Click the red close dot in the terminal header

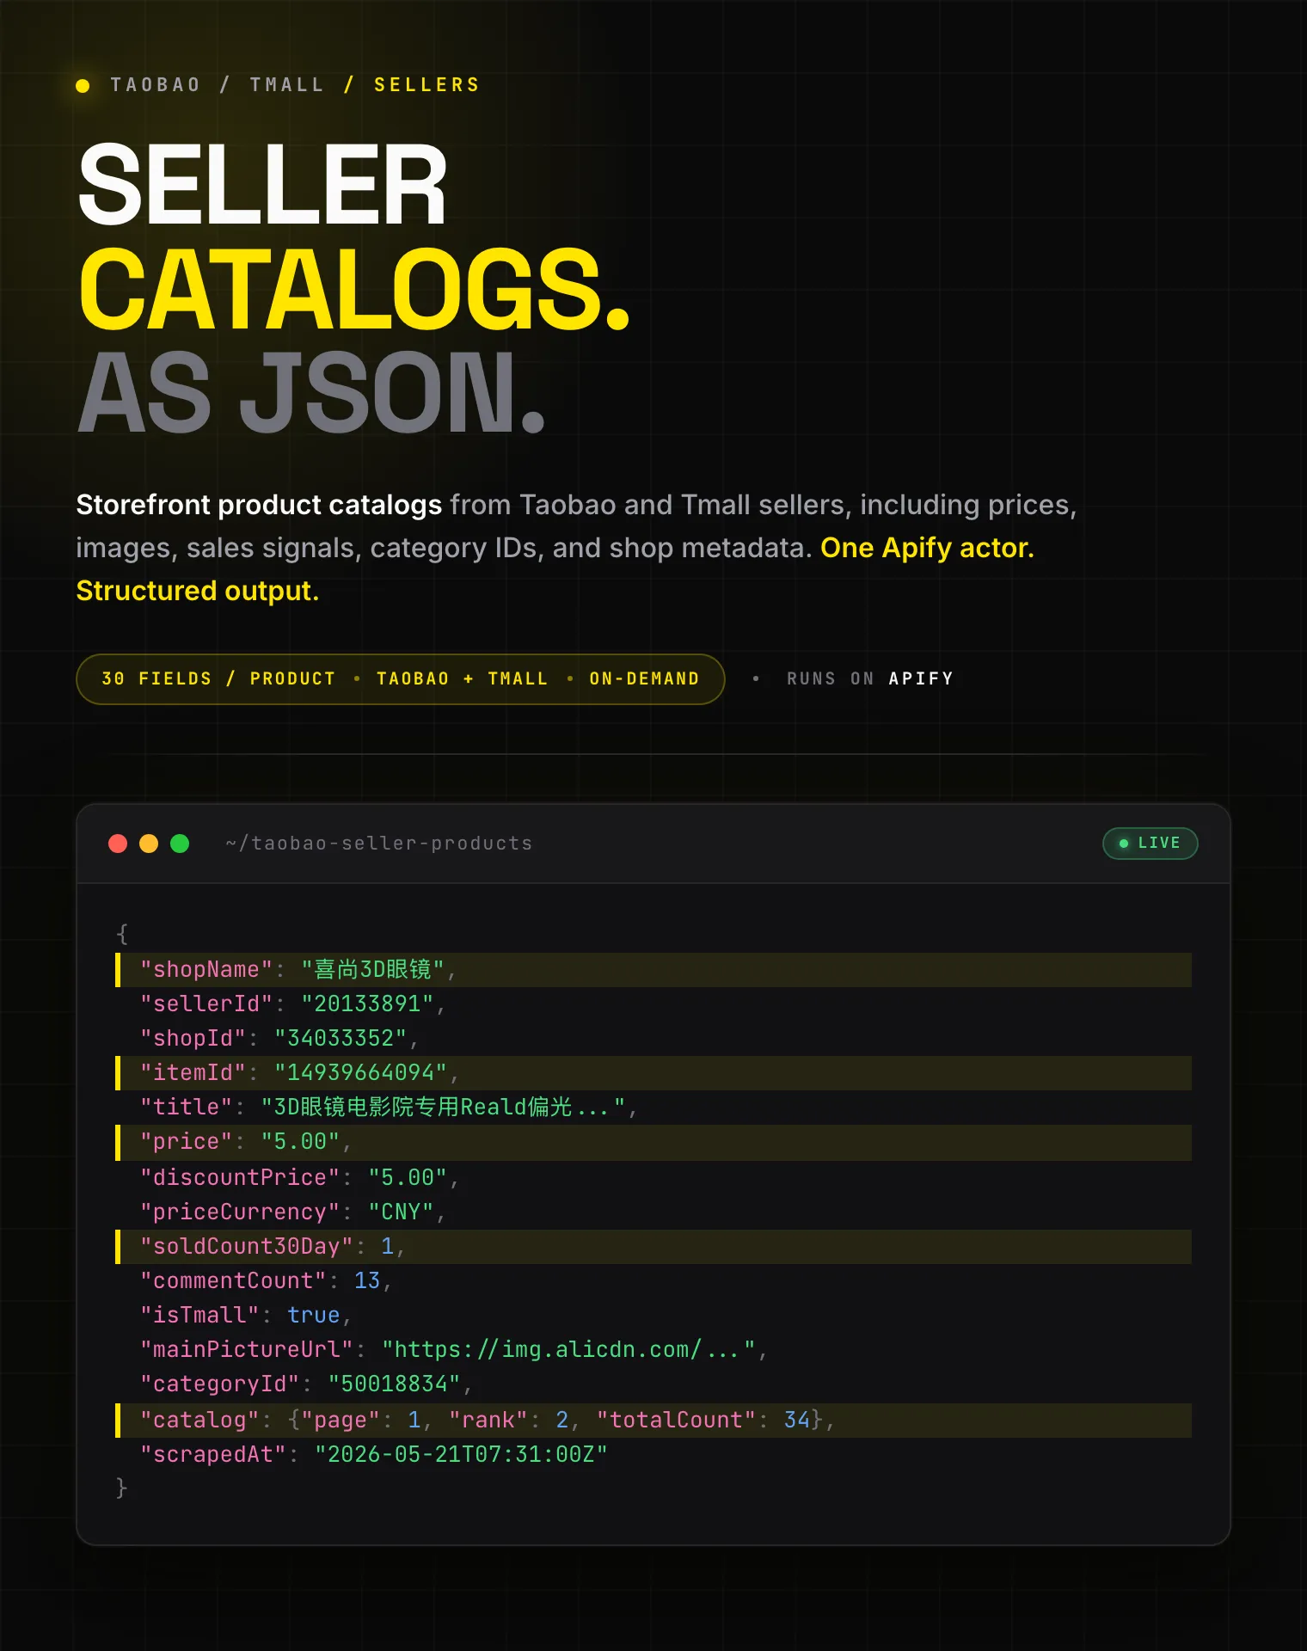(x=118, y=844)
